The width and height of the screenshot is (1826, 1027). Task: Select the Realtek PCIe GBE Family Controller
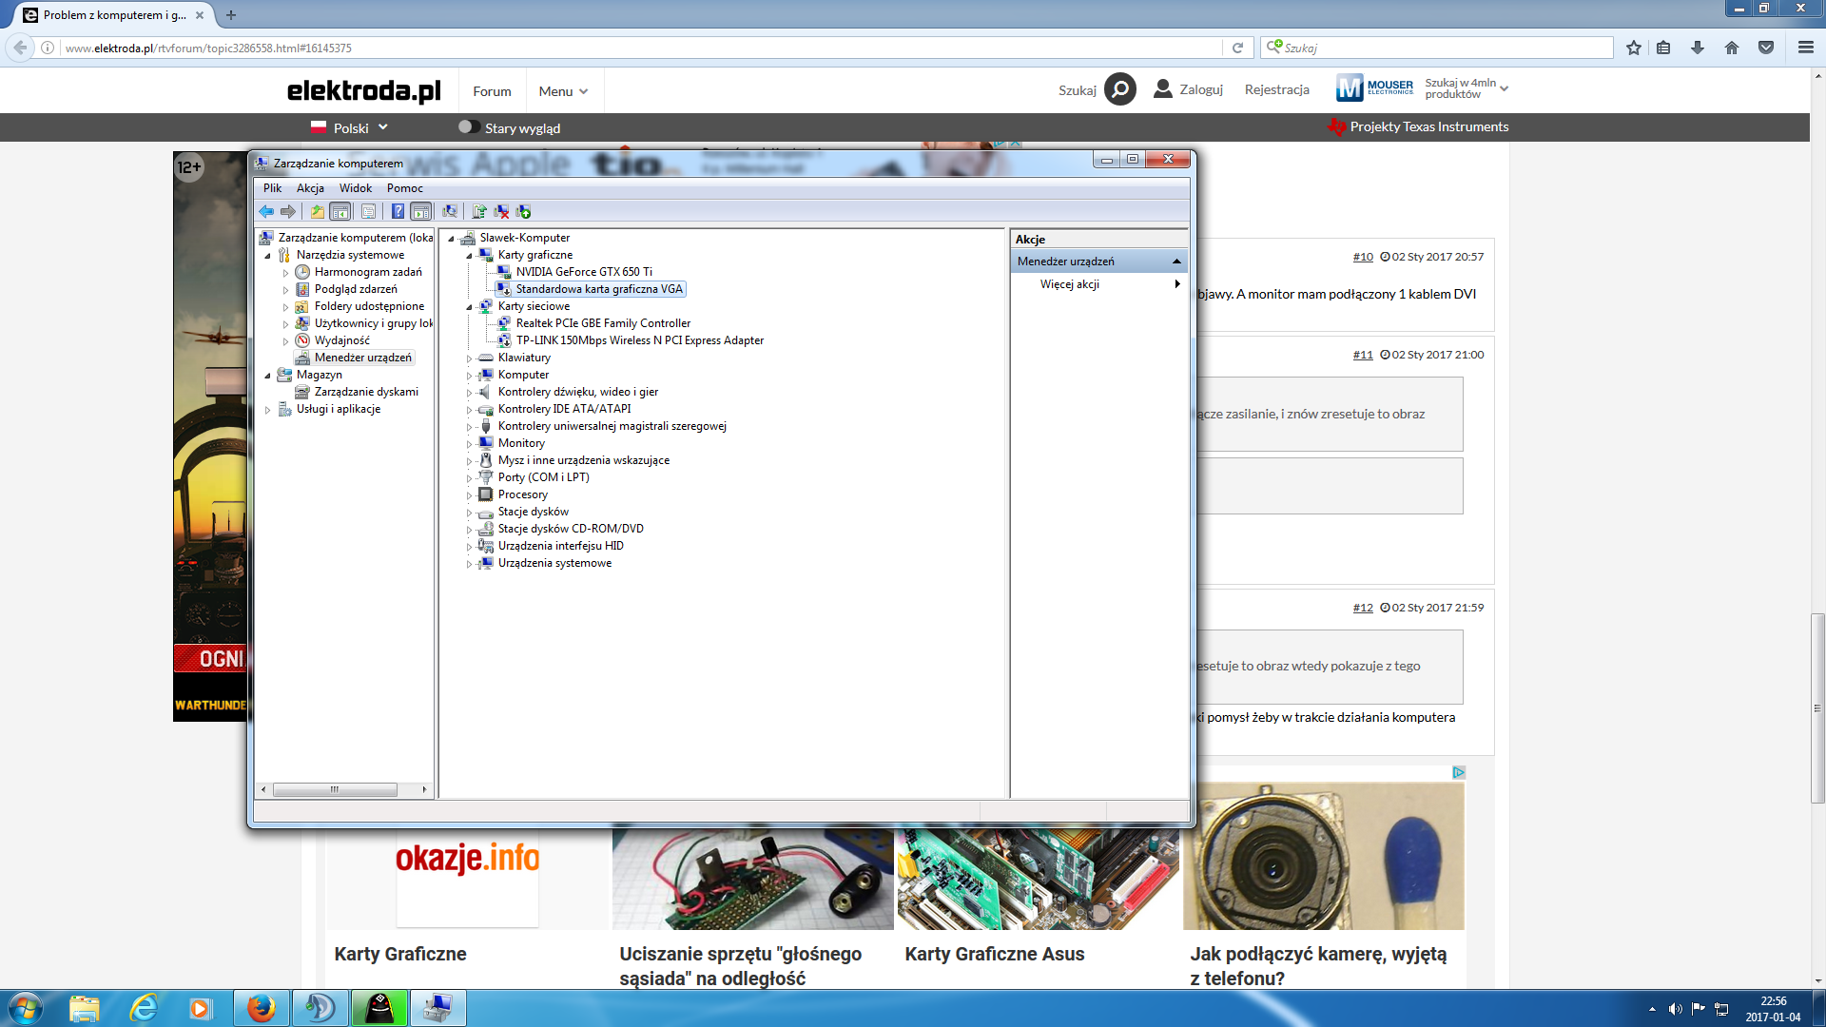coord(603,323)
